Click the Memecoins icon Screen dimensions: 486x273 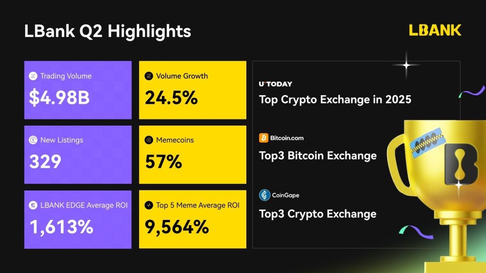149,140
